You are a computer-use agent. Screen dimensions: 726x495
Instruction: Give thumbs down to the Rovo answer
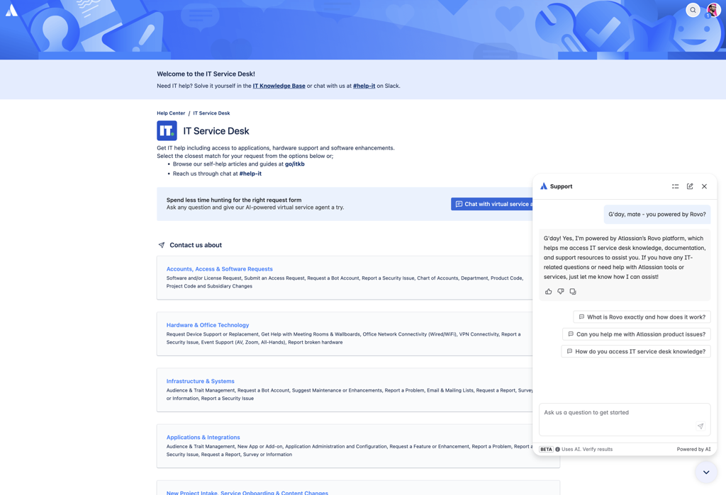(561, 292)
